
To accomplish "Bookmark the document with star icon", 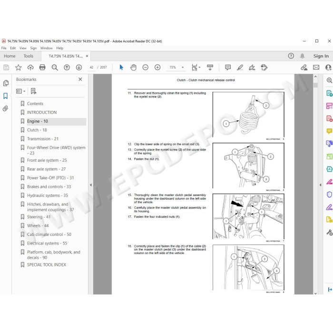I will pos(19,68).
